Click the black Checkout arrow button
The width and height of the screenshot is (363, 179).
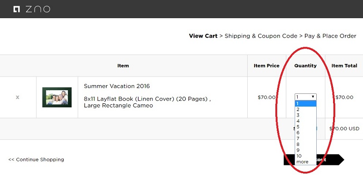click(x=314, y=160)
